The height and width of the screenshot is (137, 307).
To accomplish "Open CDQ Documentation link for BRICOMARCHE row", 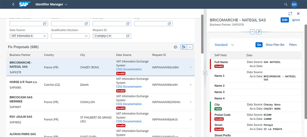I will pos(129,69).
